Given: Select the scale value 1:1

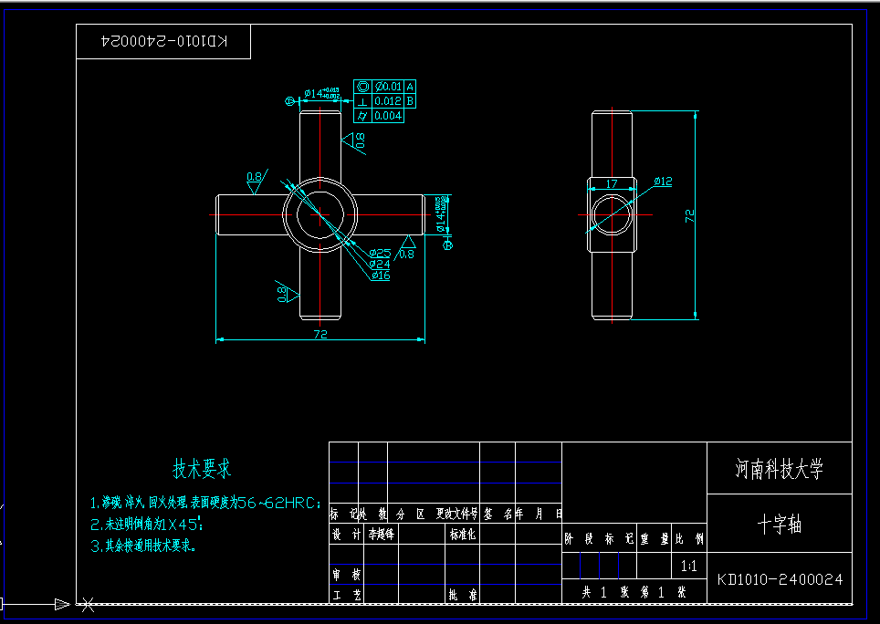Looking at the screenshot, I should [688, 567].
